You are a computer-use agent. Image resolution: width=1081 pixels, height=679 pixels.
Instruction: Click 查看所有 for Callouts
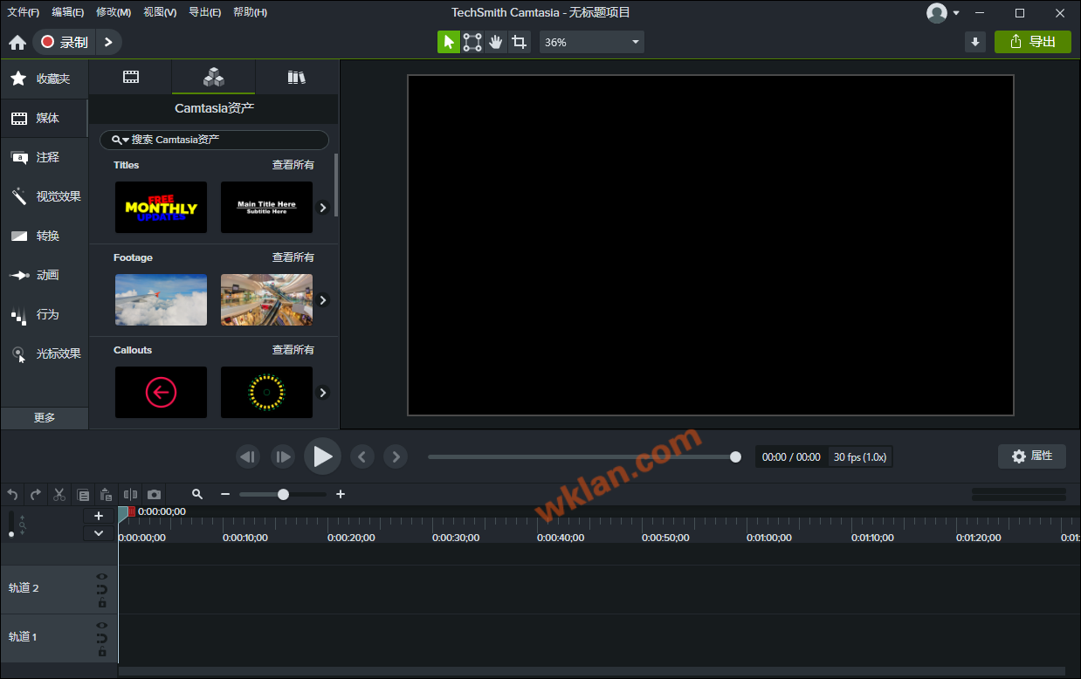293,350
